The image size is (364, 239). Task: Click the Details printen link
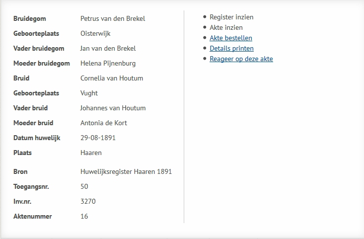click(231, 48)
